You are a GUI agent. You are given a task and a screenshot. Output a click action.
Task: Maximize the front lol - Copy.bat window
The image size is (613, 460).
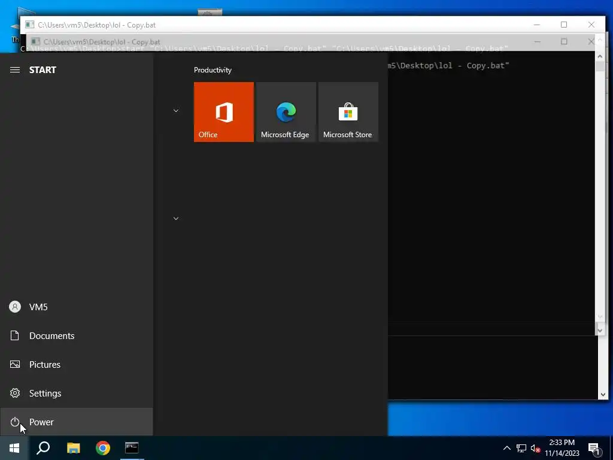[564, 25]
